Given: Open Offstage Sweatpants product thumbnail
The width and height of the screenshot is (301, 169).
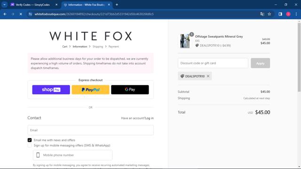Looking at the screenshot, I should click(185, 41).
